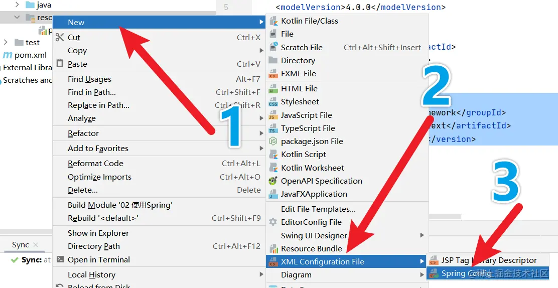
Task: Select pom.xml in project tree
Action: [25, 55]
